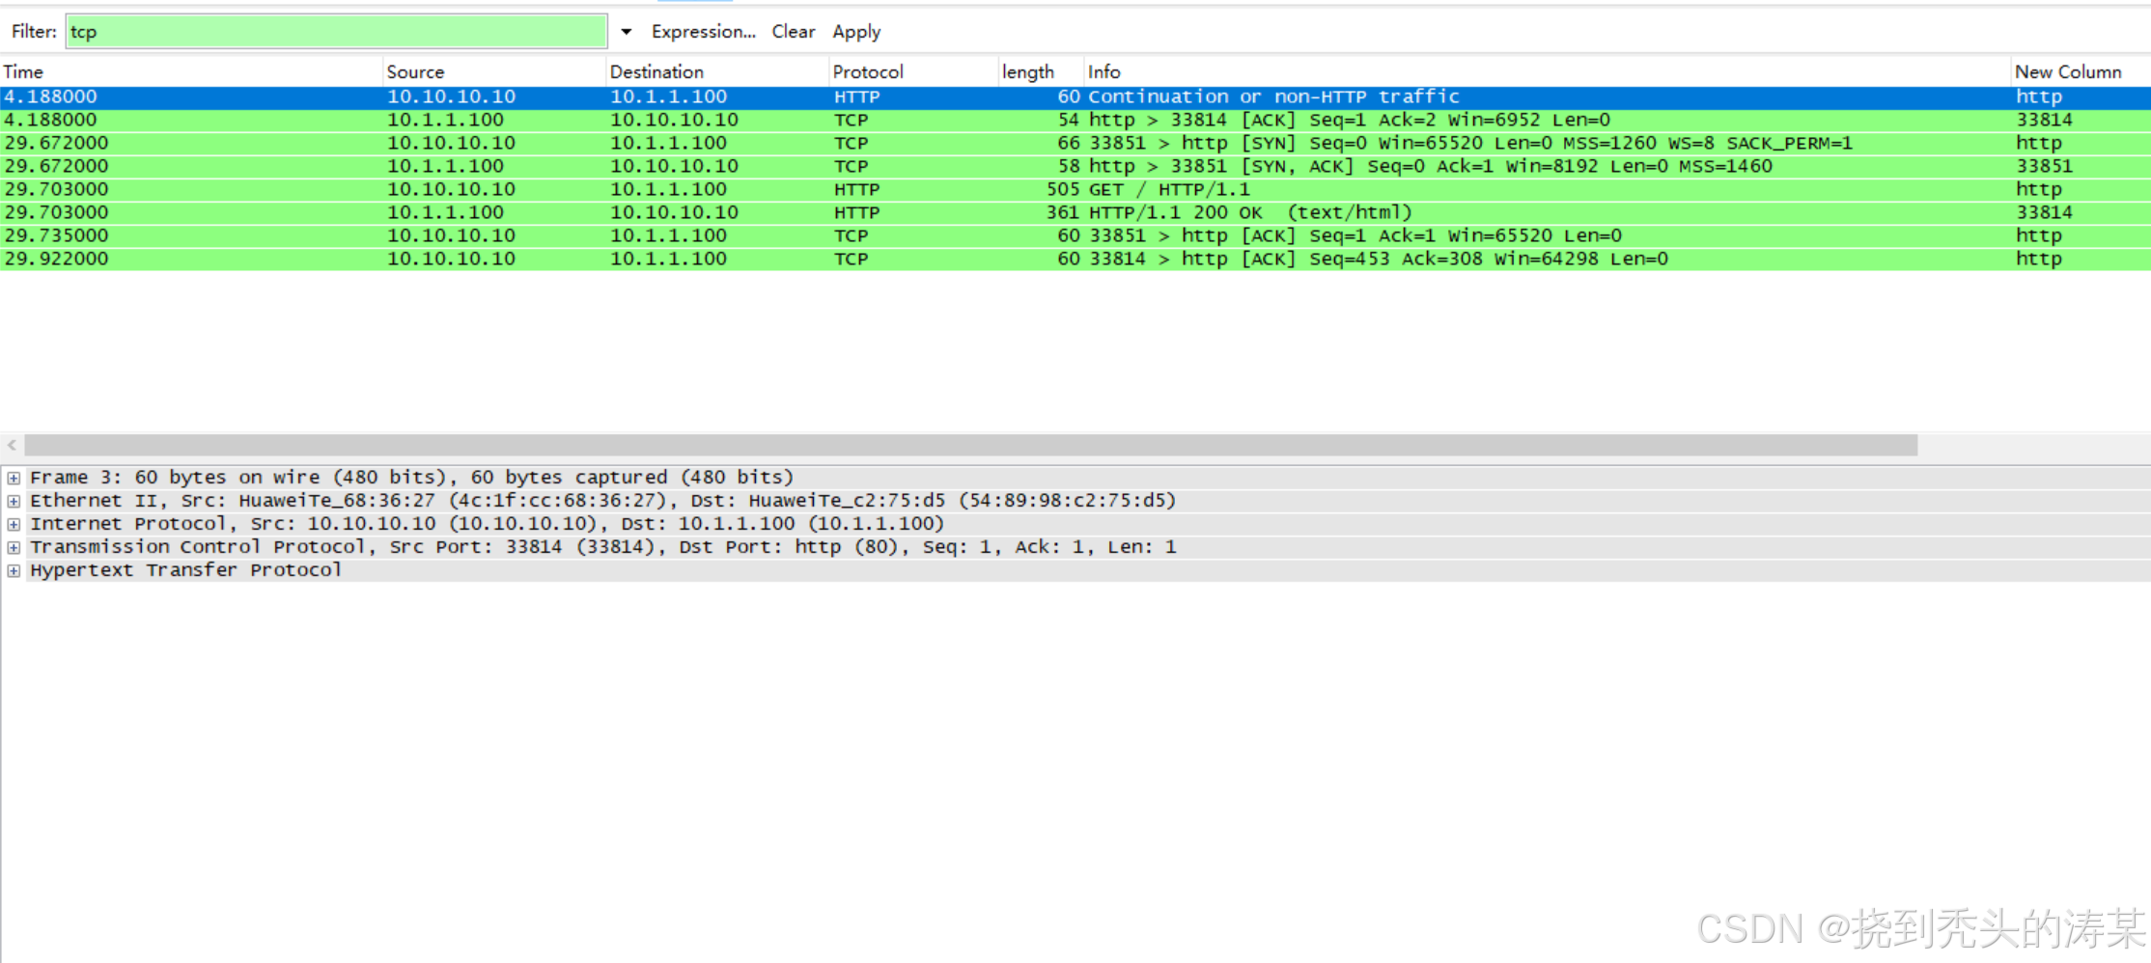Select the [SYN, ACK] packet row
Image resolution: width=2151 pixels, height=963 pixels.
(1075, 166)
